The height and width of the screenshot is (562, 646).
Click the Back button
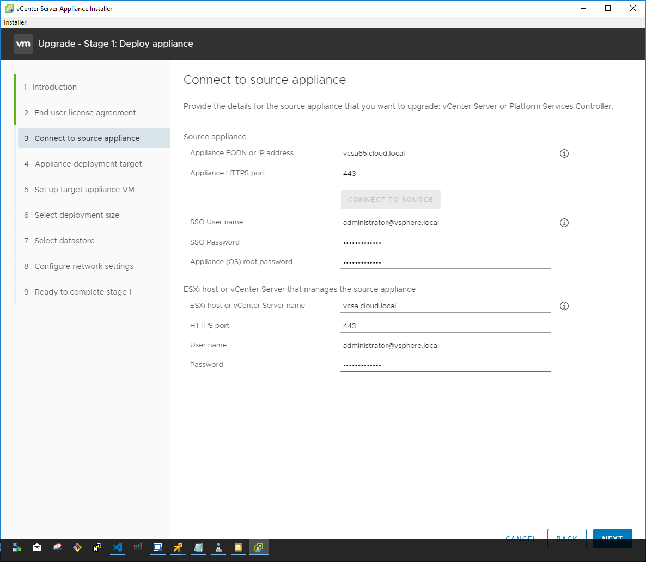pos(566,538)
